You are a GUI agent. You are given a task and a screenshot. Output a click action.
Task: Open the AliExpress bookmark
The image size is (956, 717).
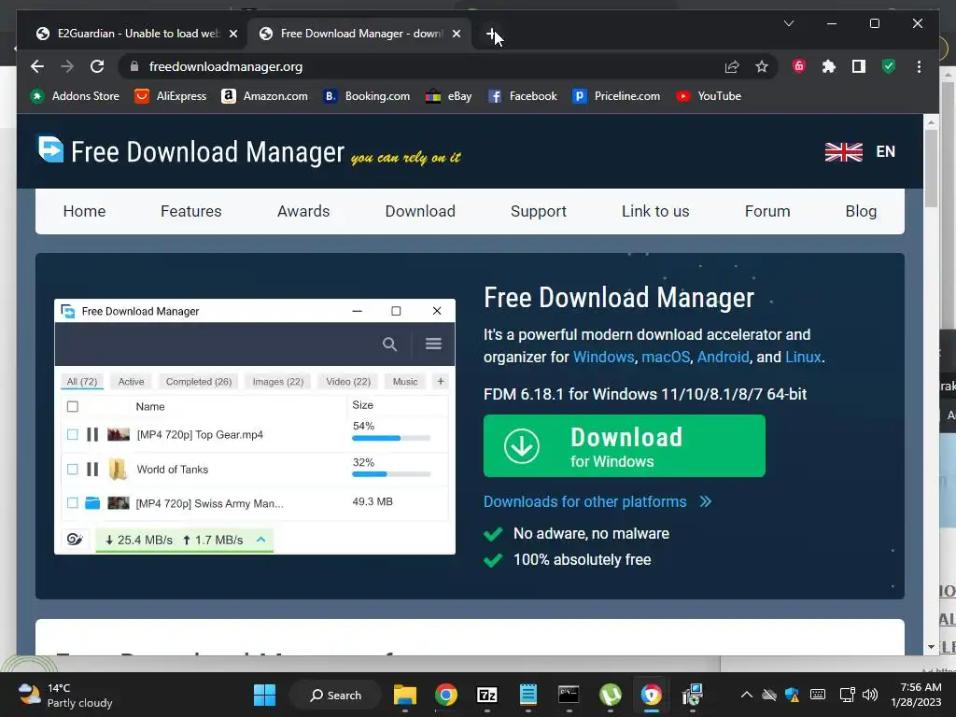coord(170,96)
